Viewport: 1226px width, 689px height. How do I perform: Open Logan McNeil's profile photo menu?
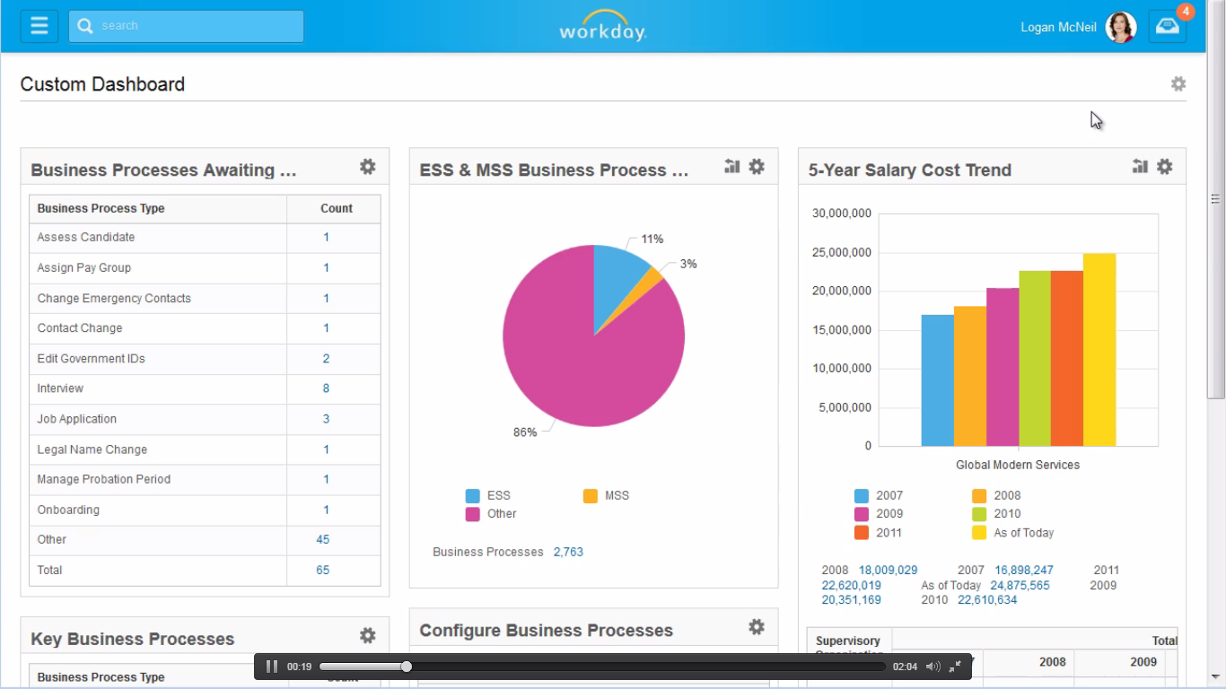1120,27
